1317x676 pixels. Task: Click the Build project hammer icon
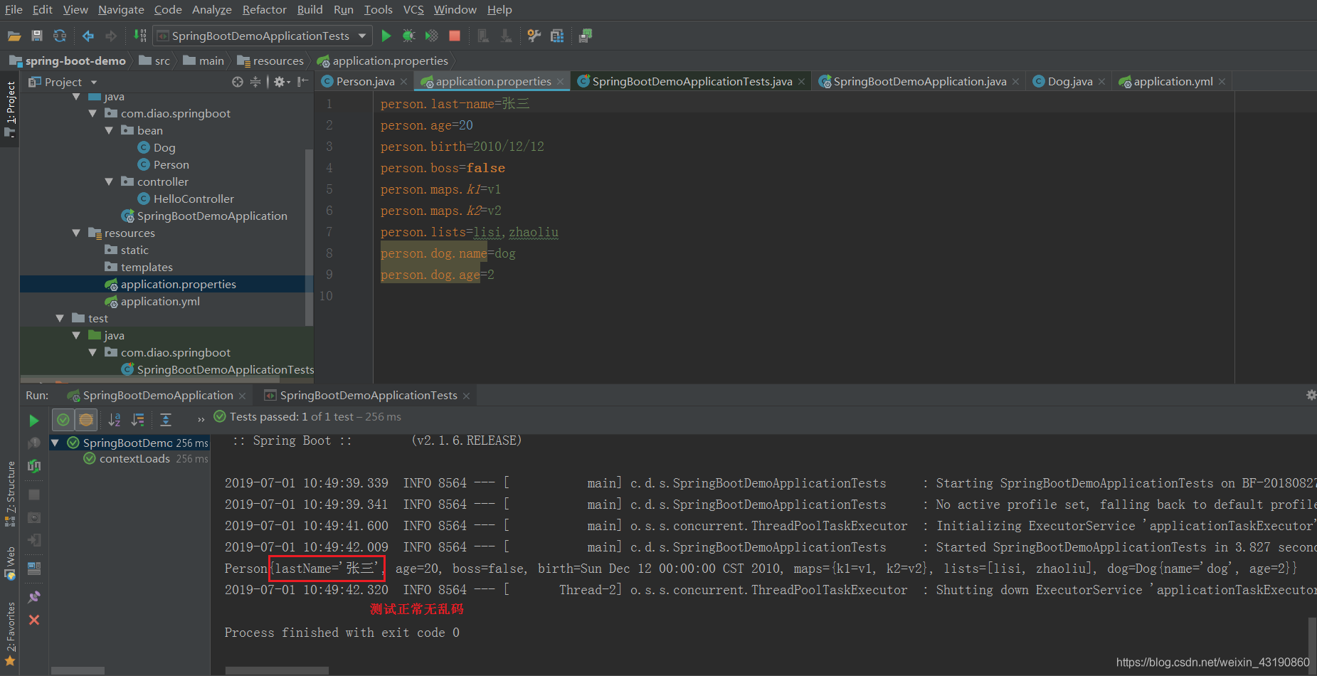click(140, 36)
